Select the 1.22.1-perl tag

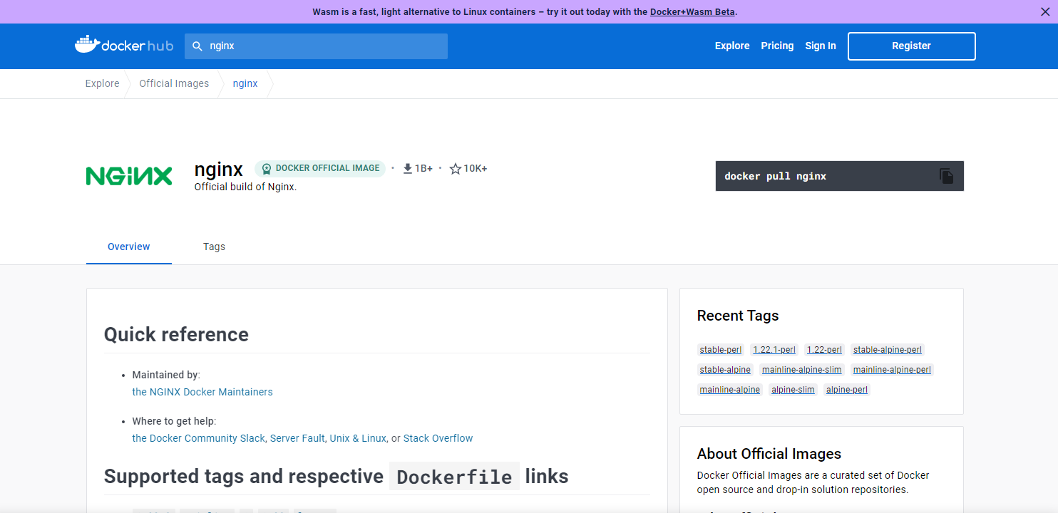[x=774, y=350]
